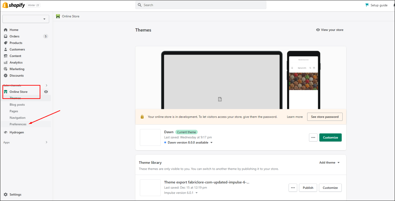395x201 pixels.
Task: Click the Hydrogen icon in sidebar
Action: (x=6, y=132)
